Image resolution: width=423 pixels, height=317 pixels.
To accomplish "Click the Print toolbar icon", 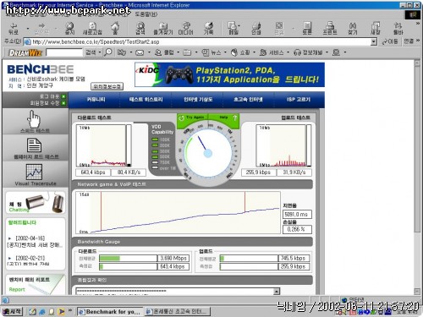I will pos(256,29).
